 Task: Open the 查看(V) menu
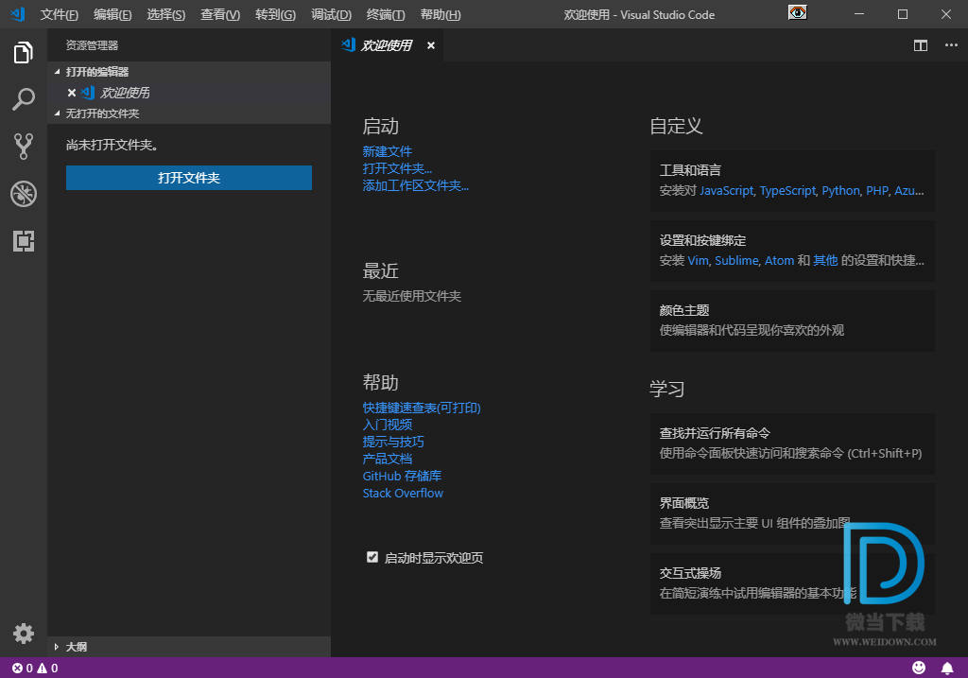(220, 15)
